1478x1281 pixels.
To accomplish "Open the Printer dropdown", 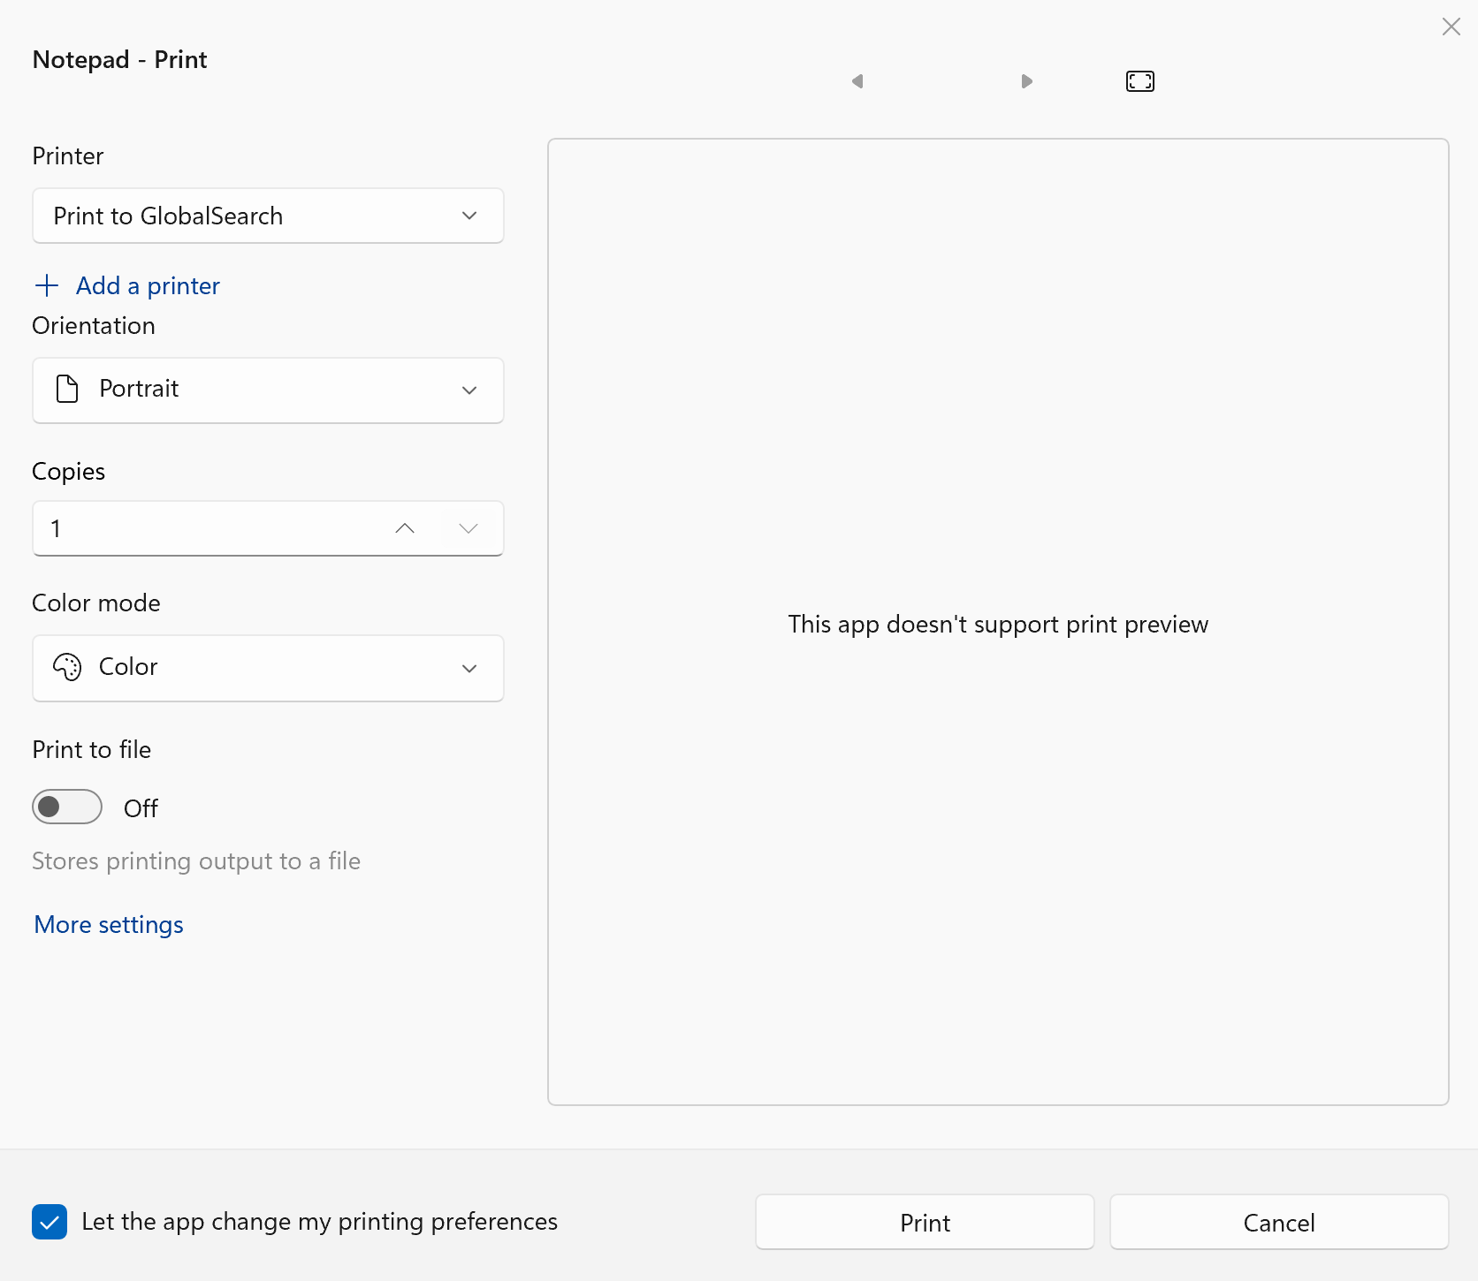I will tap(268, 216).
